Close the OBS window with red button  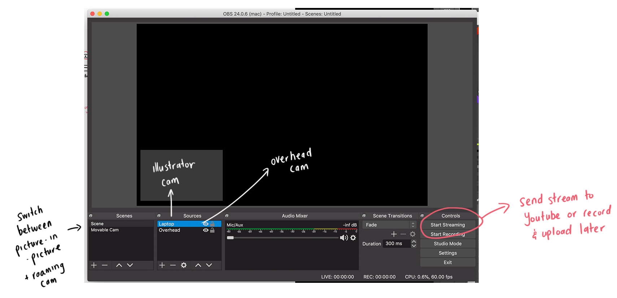pos(92,14)
